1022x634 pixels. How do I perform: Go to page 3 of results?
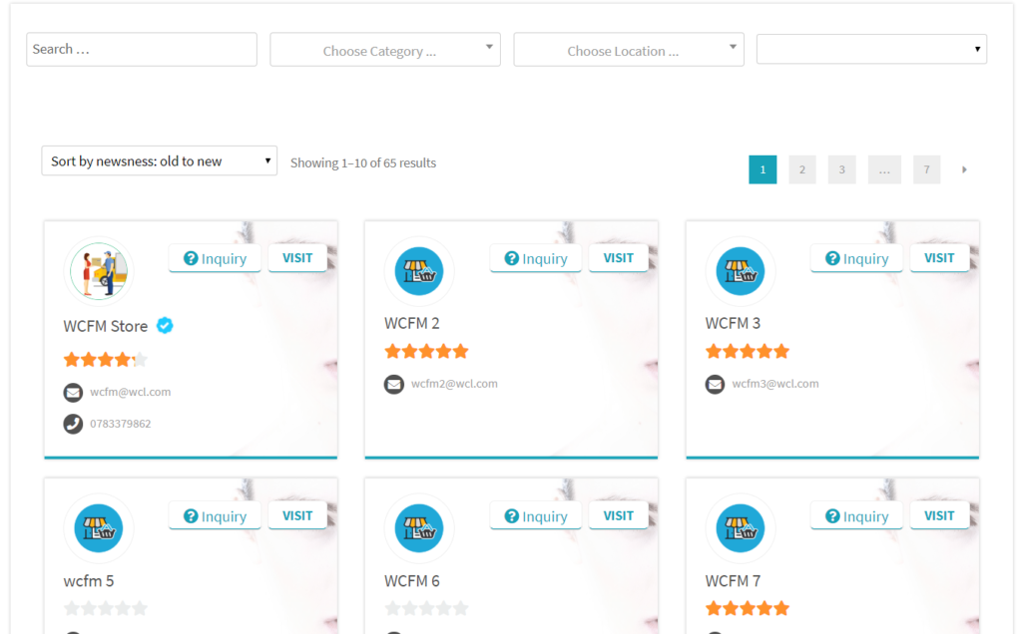842,169
